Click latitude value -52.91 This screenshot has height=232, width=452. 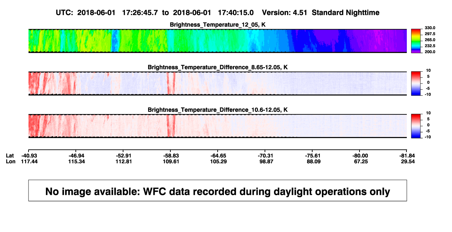point(123,155)
